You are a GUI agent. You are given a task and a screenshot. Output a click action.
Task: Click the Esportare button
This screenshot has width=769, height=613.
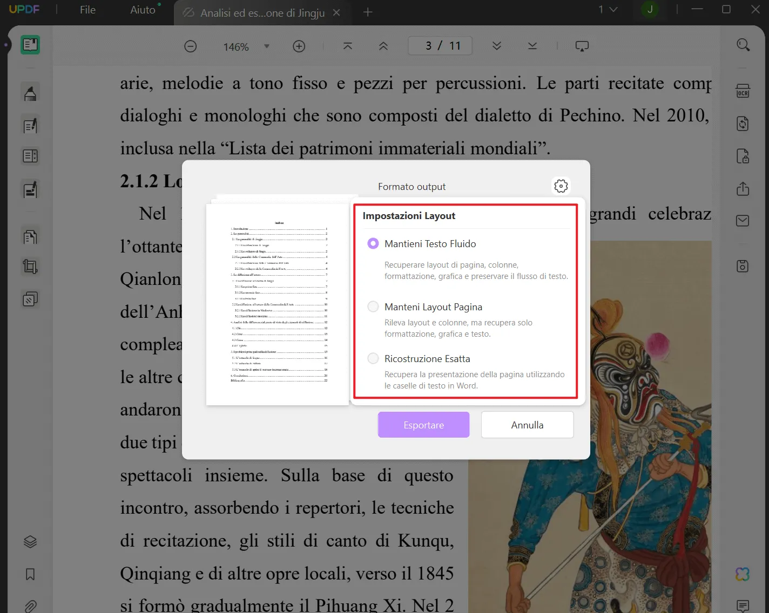[x=423, y=425]
